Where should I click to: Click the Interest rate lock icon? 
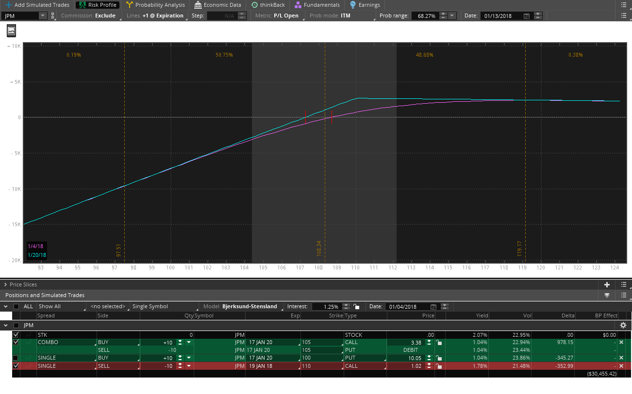(x=357, y=306)
